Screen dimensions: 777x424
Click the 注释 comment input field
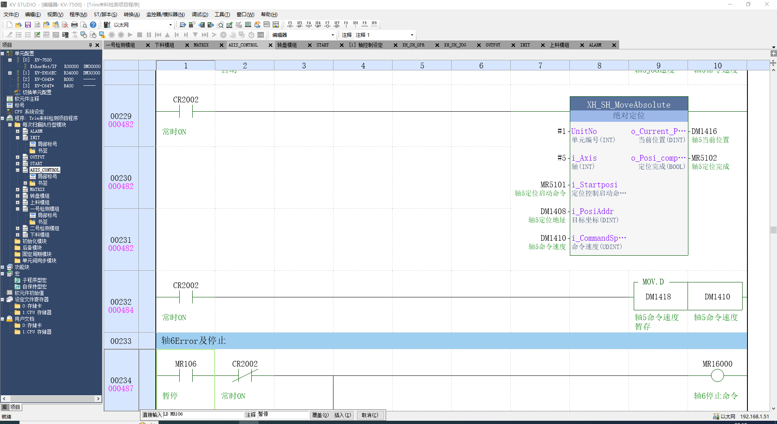pos(283,414)
